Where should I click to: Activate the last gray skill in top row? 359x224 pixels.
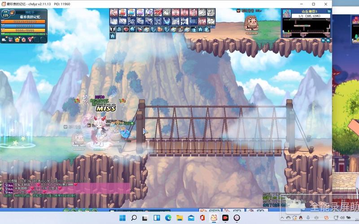point(211,13)
